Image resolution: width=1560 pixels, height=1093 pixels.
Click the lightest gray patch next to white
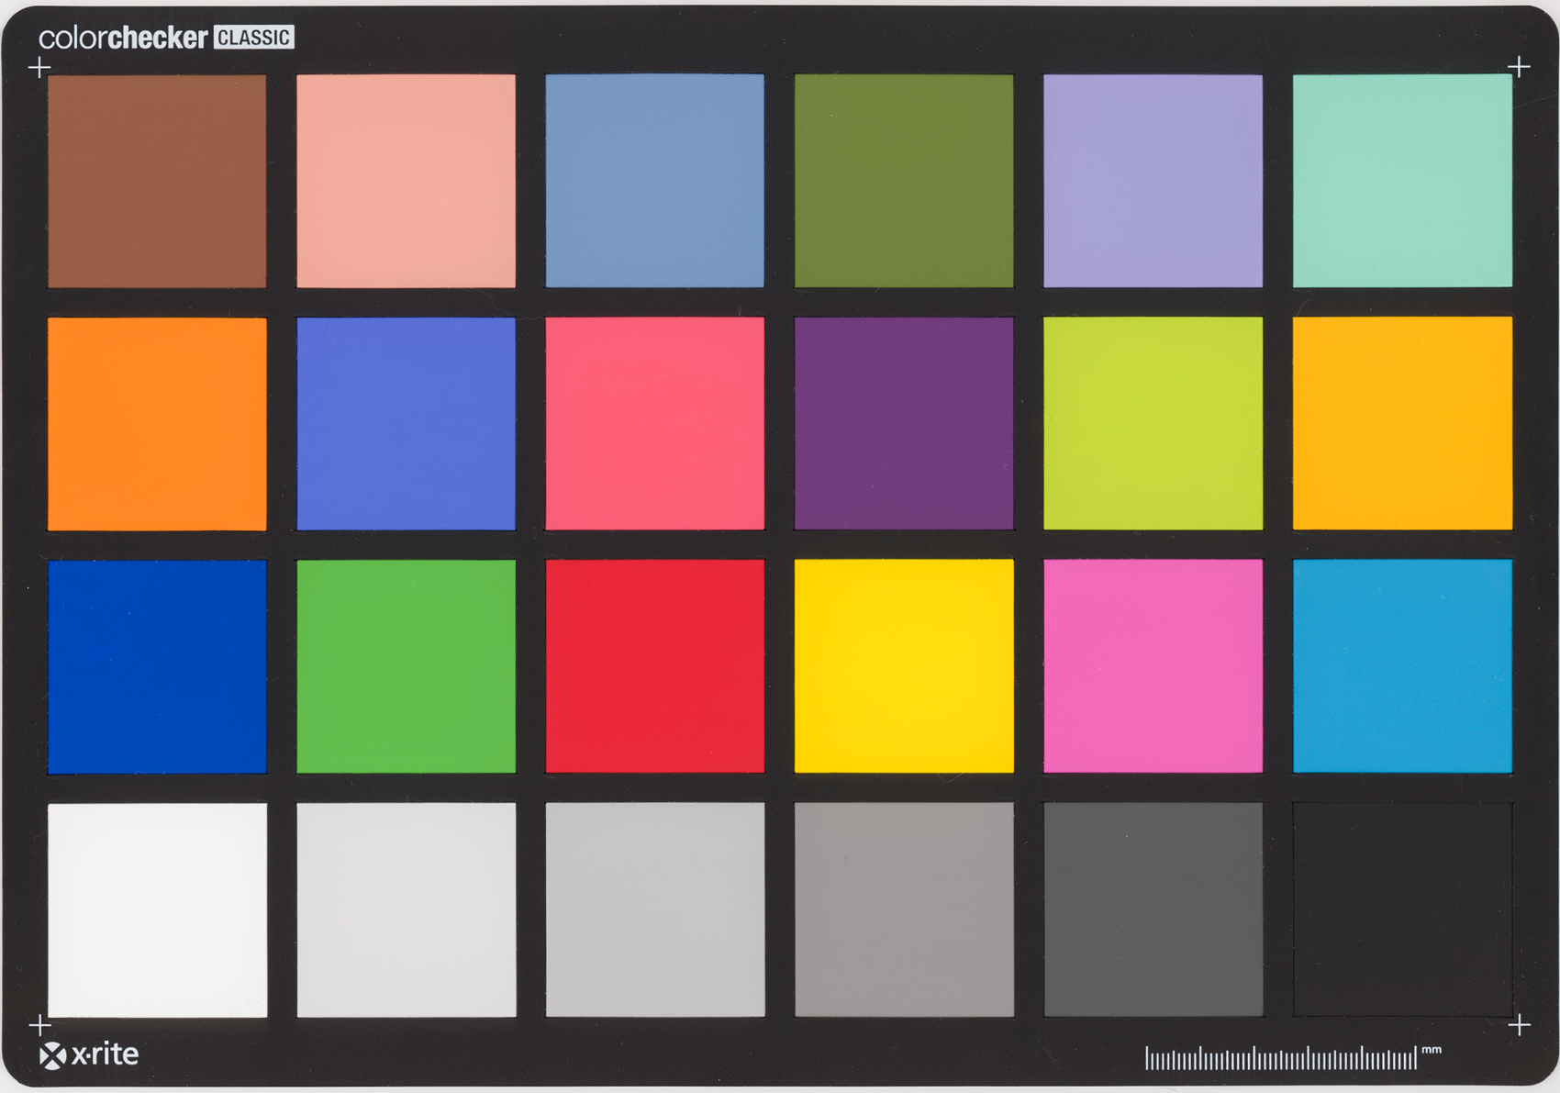[x=406, y=910]
